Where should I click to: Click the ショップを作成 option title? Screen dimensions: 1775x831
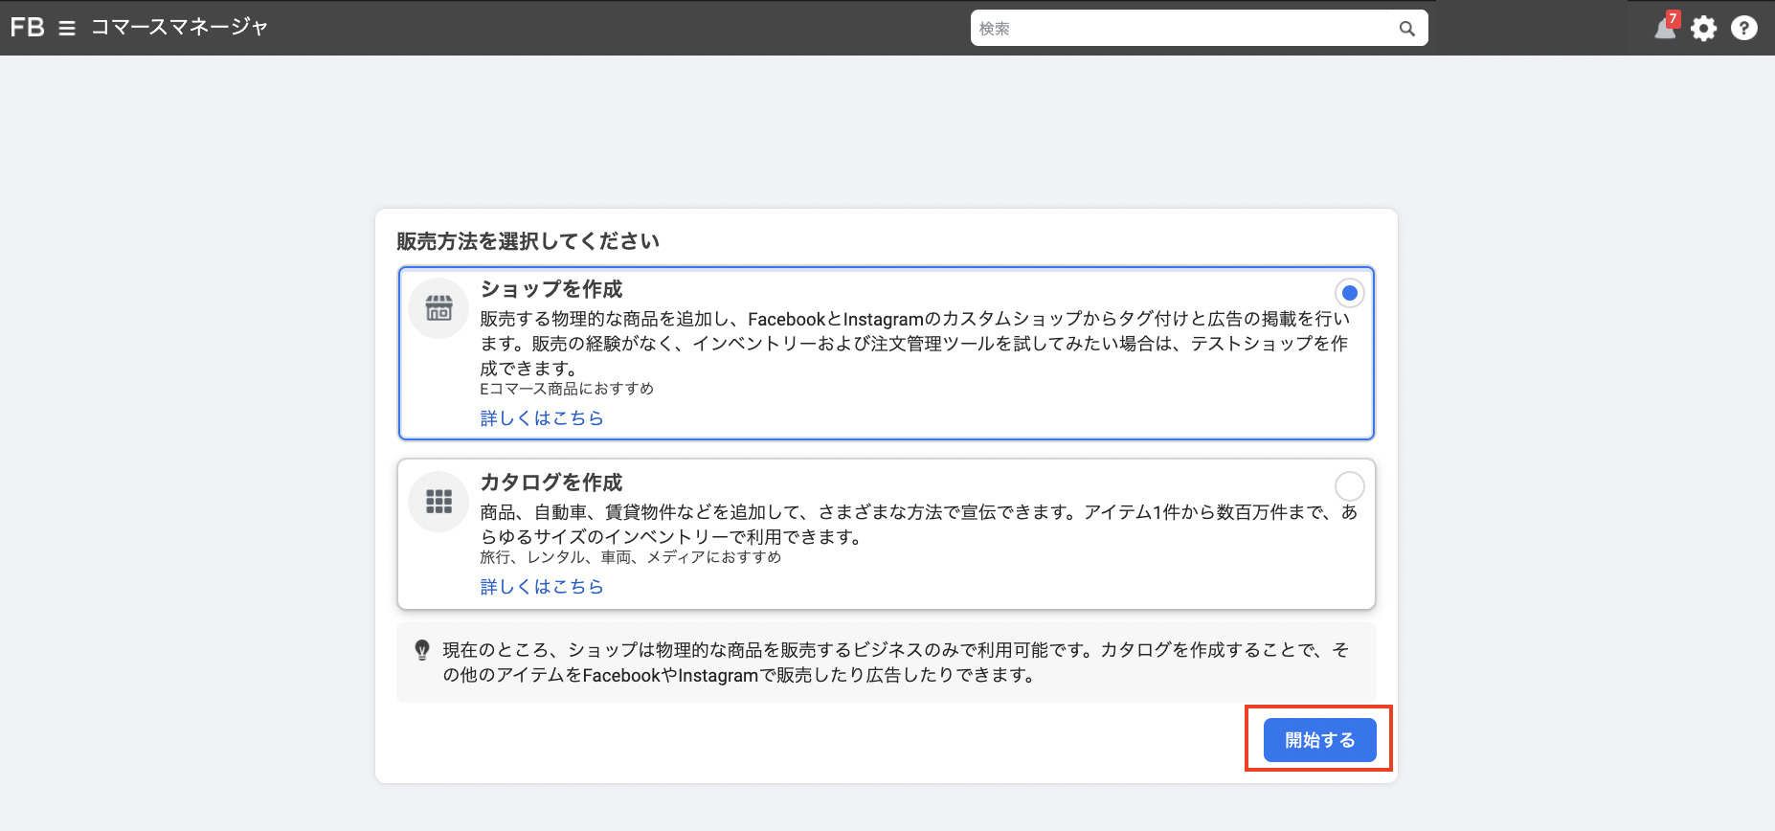(551, 289)
